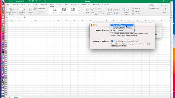Open workbook Connections
The width and height of the screenshot is (175, 98).
point(40,8)
